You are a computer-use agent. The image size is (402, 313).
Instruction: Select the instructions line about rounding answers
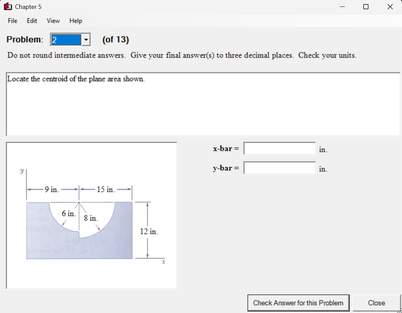(181, 55)
